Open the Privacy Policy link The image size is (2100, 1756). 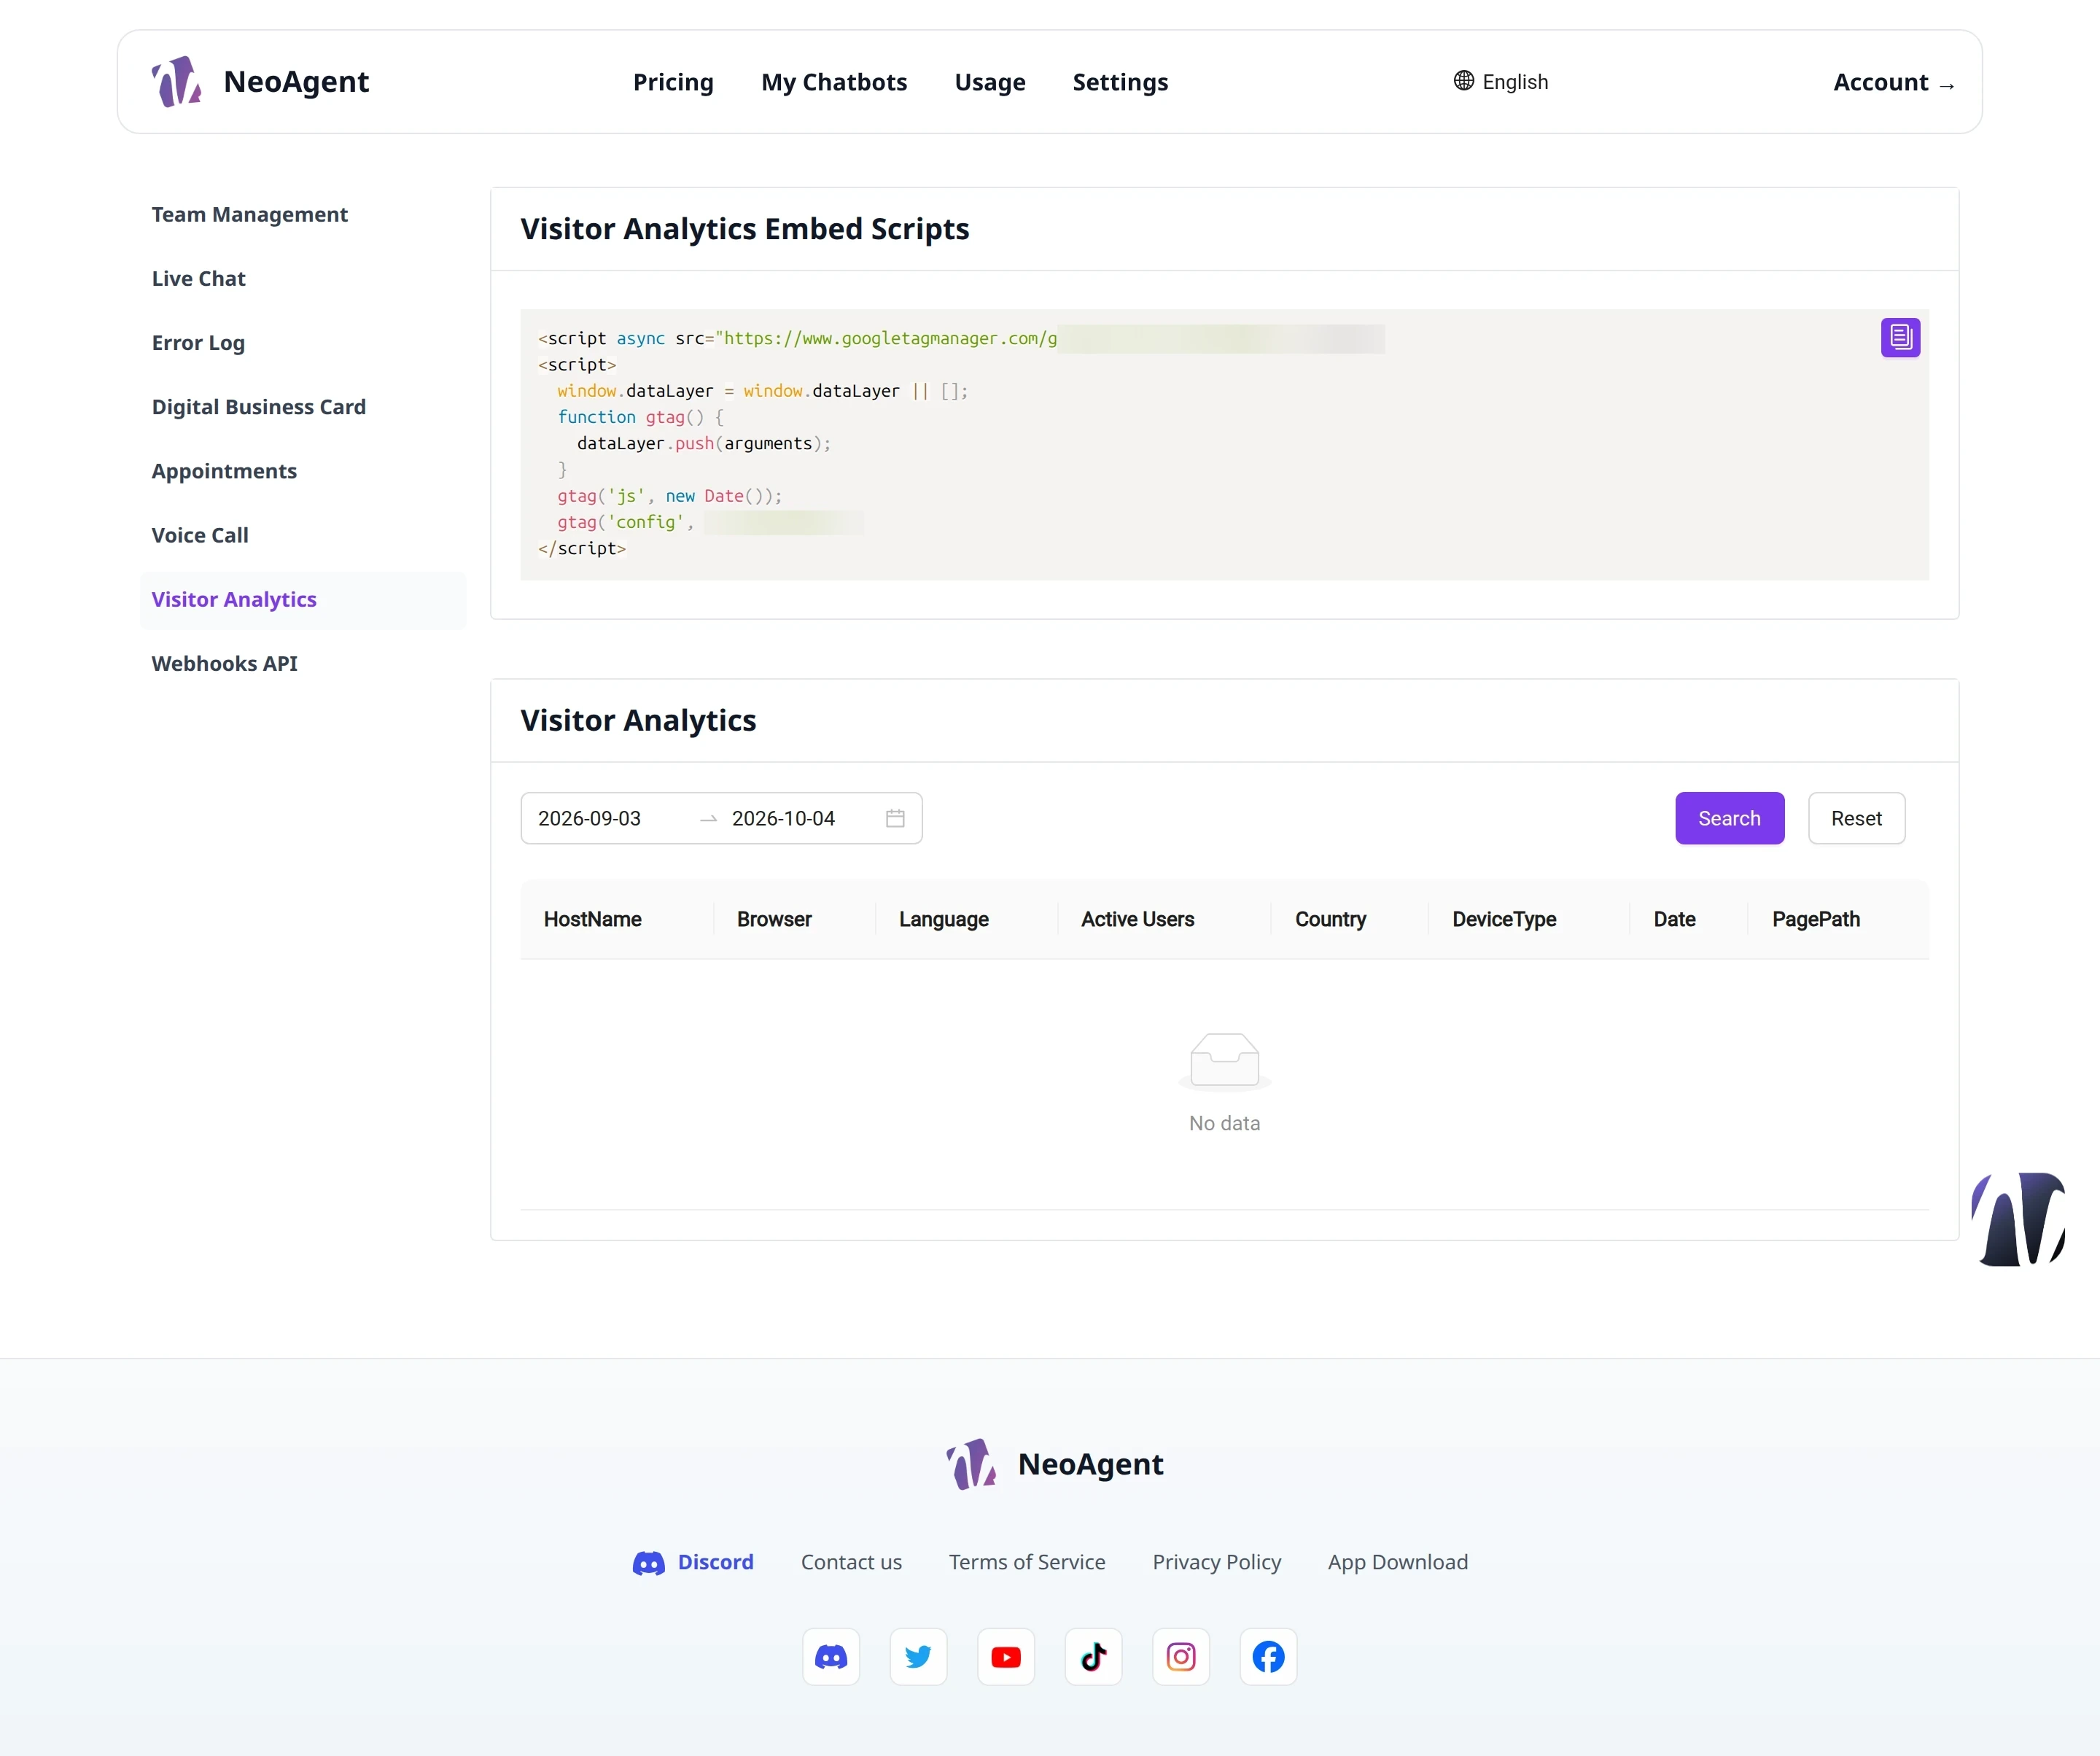(1216, 1562)
